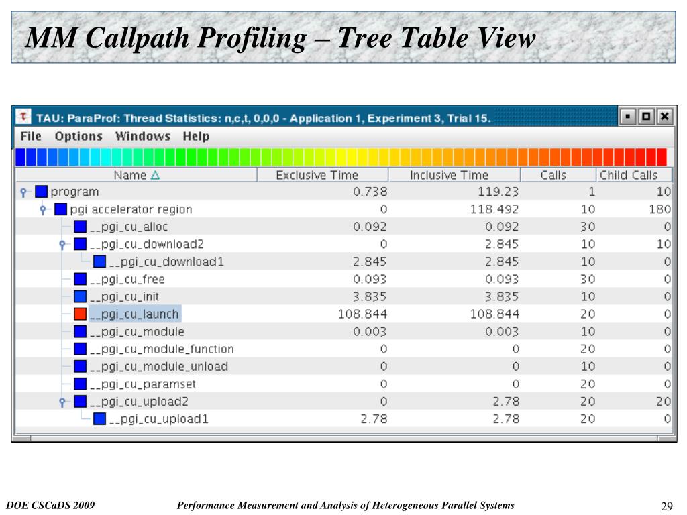Click the blue icon beside __pgi_cu_alloc

[81, 227]
